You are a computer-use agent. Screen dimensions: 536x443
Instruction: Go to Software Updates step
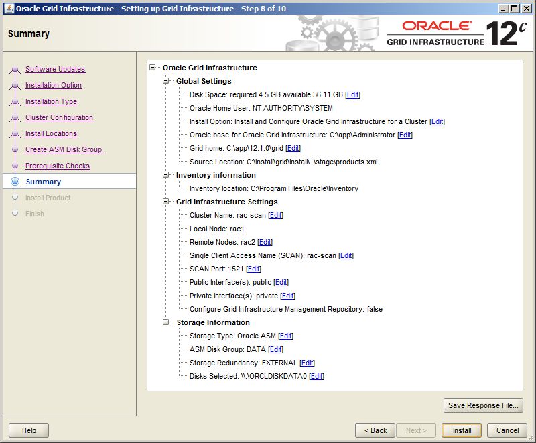click(55, 69)
